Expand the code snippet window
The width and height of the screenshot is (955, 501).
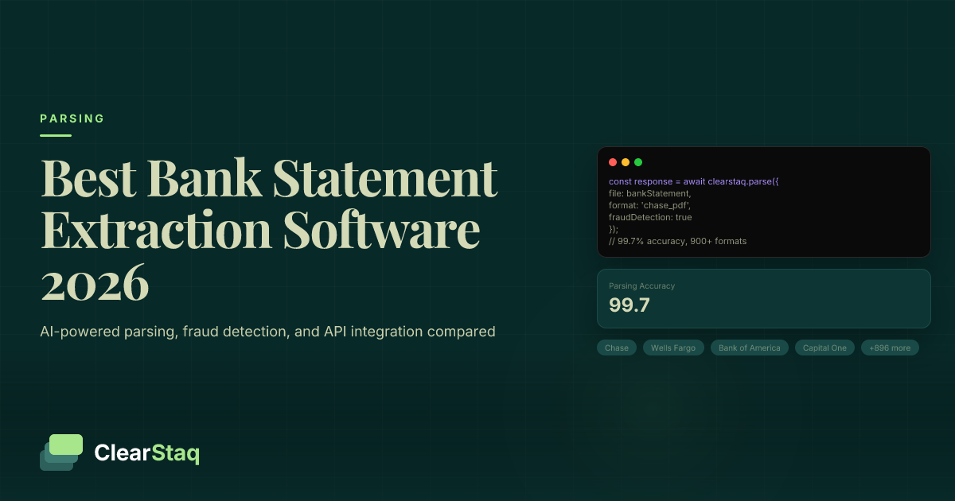pos(763,202)
